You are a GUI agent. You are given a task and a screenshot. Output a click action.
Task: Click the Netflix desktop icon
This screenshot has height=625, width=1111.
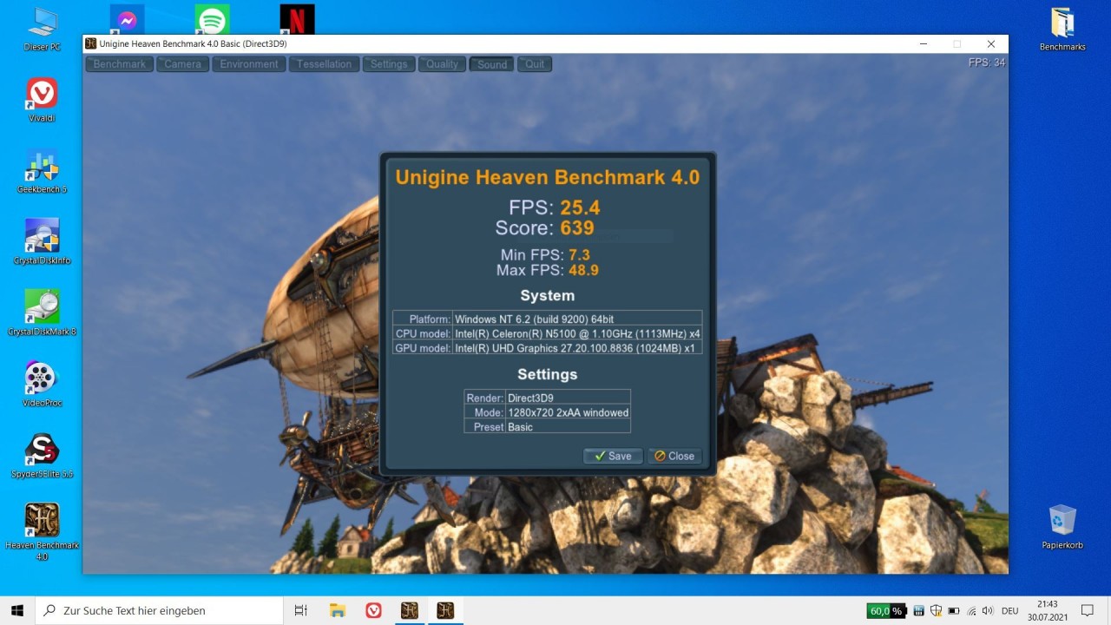[x=297, y=19]
